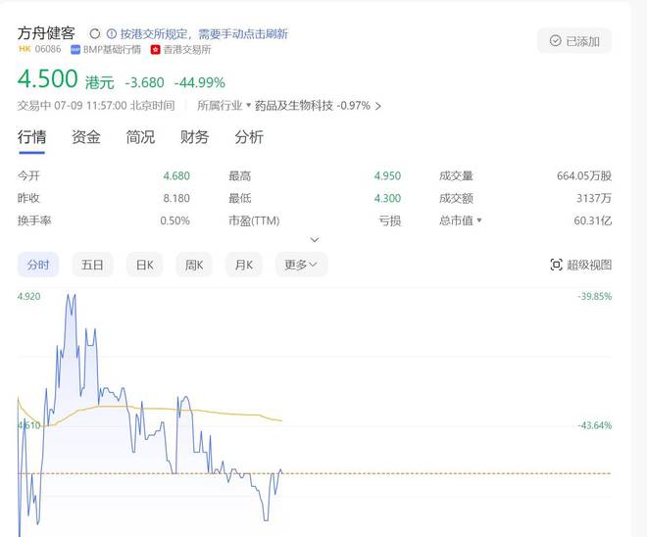Switch to the 简况 tab
This screenshot has height=537, width=647.
click(140, 137)
